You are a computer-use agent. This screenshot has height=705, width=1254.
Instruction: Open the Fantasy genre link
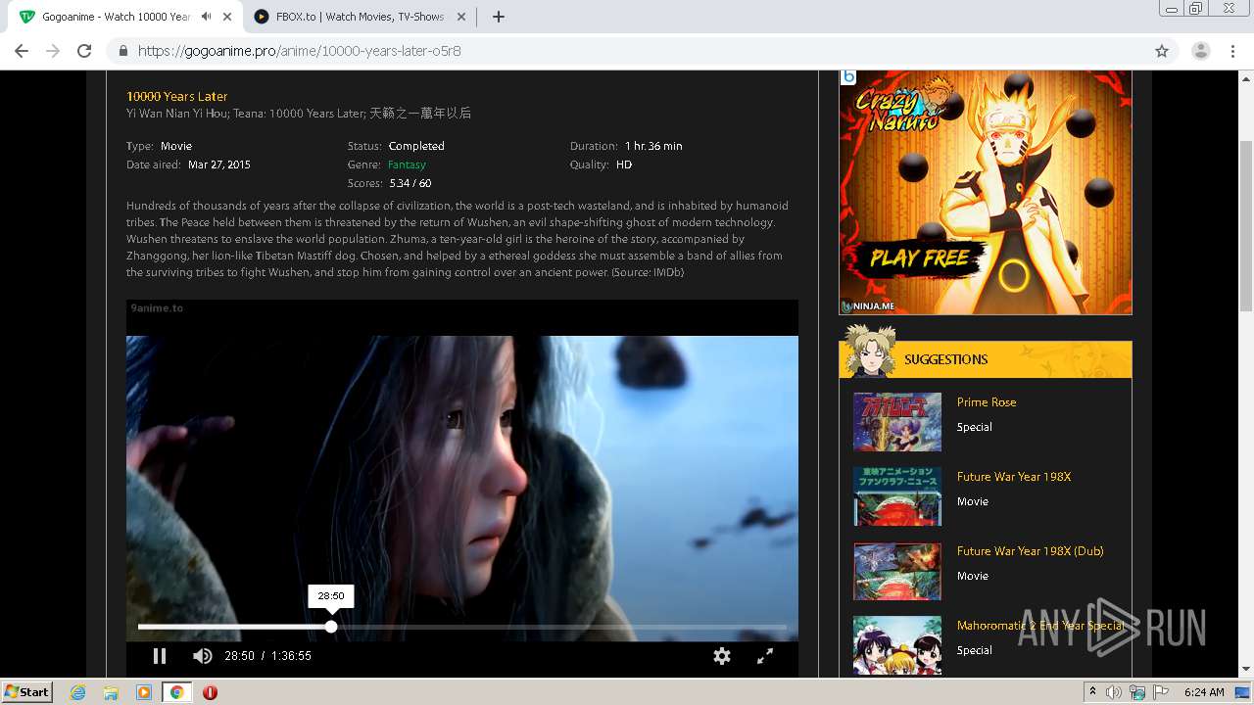[407, 164]
